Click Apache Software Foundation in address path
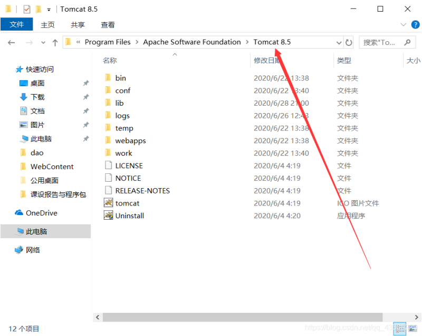The height and width of the screenshot is (336, 422). (x=192, y=42)
